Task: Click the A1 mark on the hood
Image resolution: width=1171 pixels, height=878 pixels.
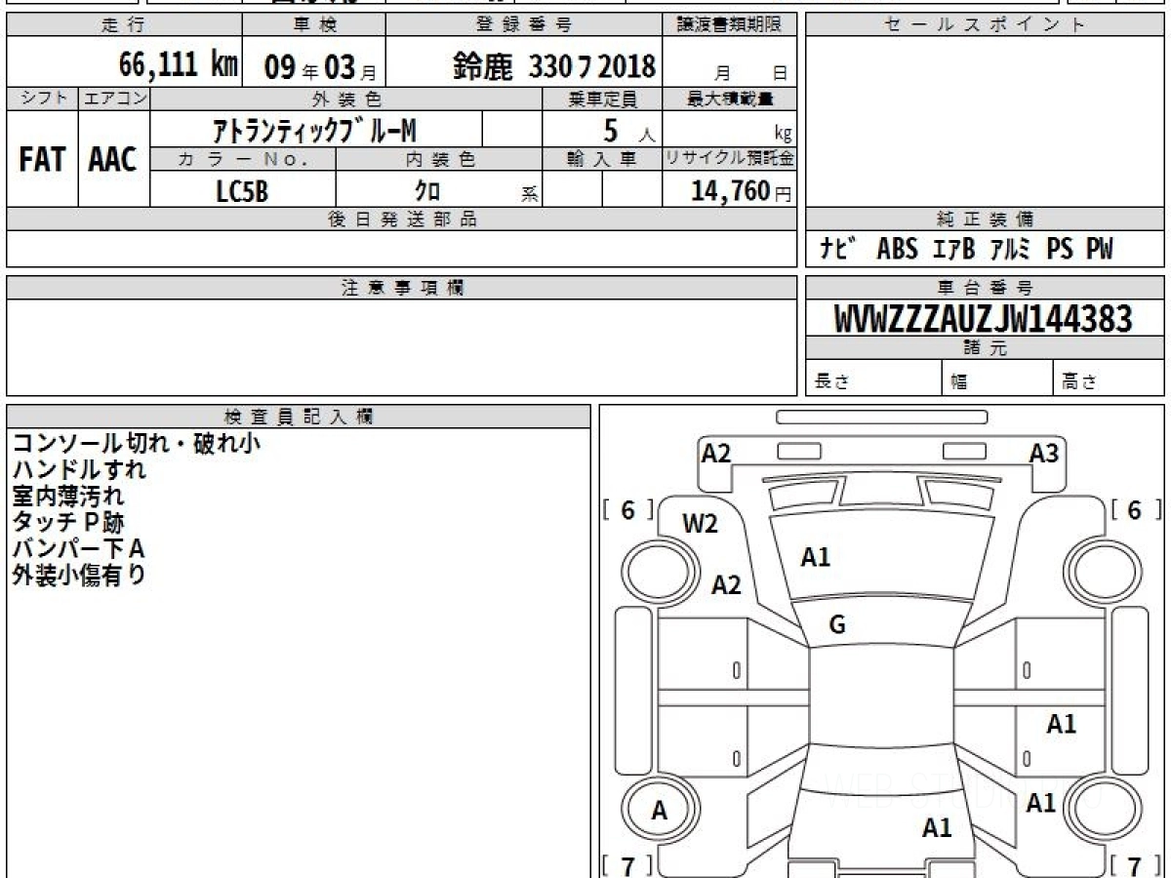Action: [x=815, y=557]
